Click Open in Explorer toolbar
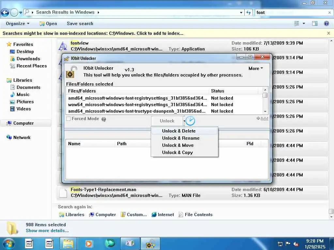The height and width of the screenshot is (250, 334). click(48, 23)
